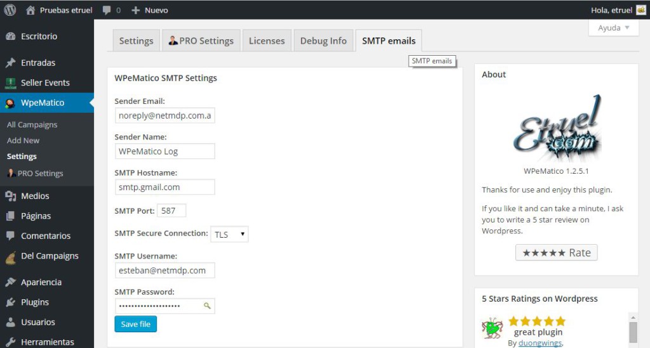Click the Del Campaigns broom icon
This screenshot has height=348, width=650.
tap(10, 257)
